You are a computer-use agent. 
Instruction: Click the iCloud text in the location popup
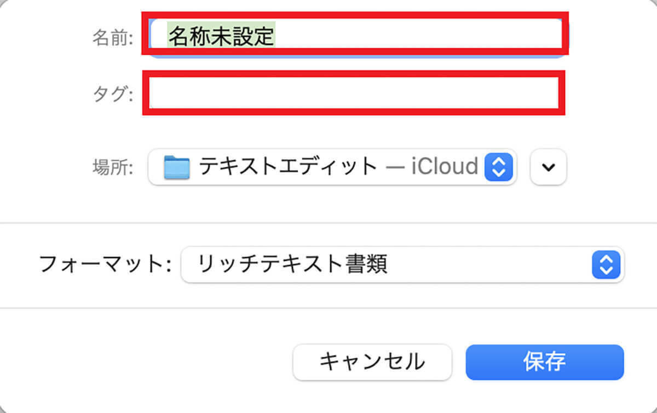tap(445, 166)
